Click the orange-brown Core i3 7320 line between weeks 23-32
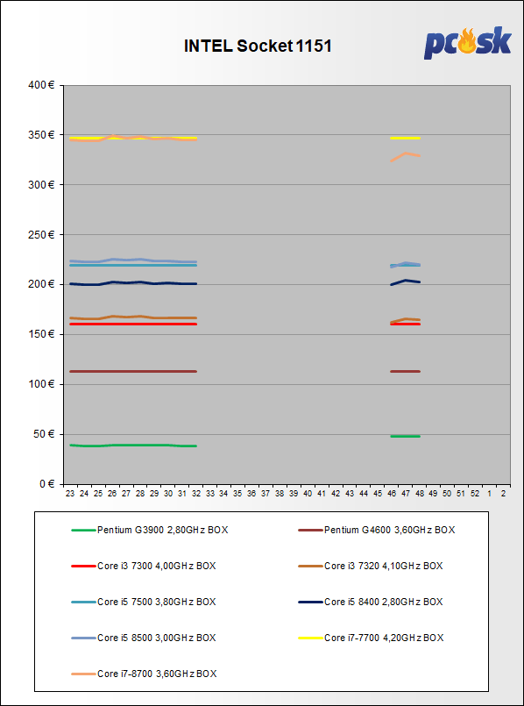The width and height of the screenshot is (524, 706). [133, 317]
